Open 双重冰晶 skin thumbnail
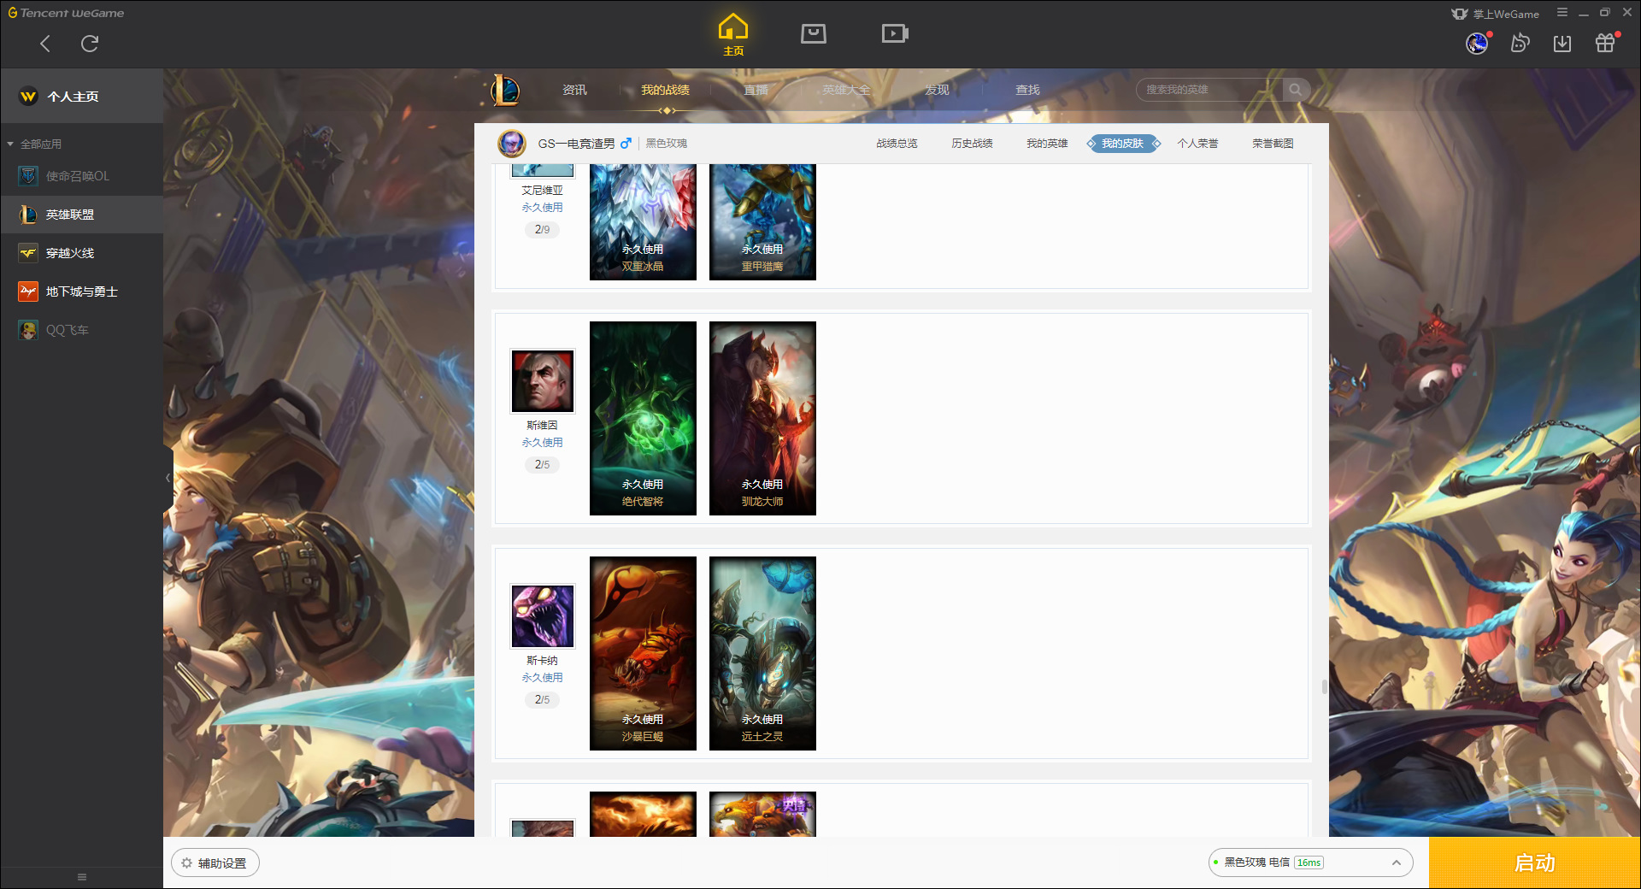The image size is (1641, 889). (x=643, y=222)
